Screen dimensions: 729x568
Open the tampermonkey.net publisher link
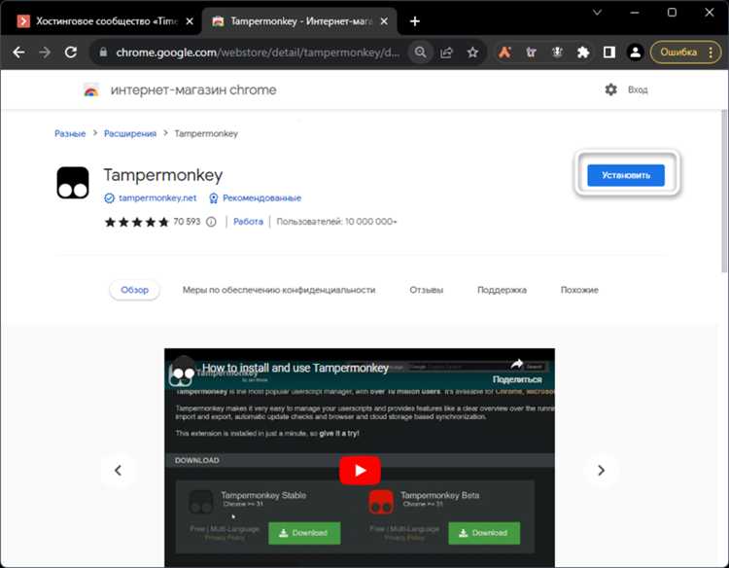[157, 198]
